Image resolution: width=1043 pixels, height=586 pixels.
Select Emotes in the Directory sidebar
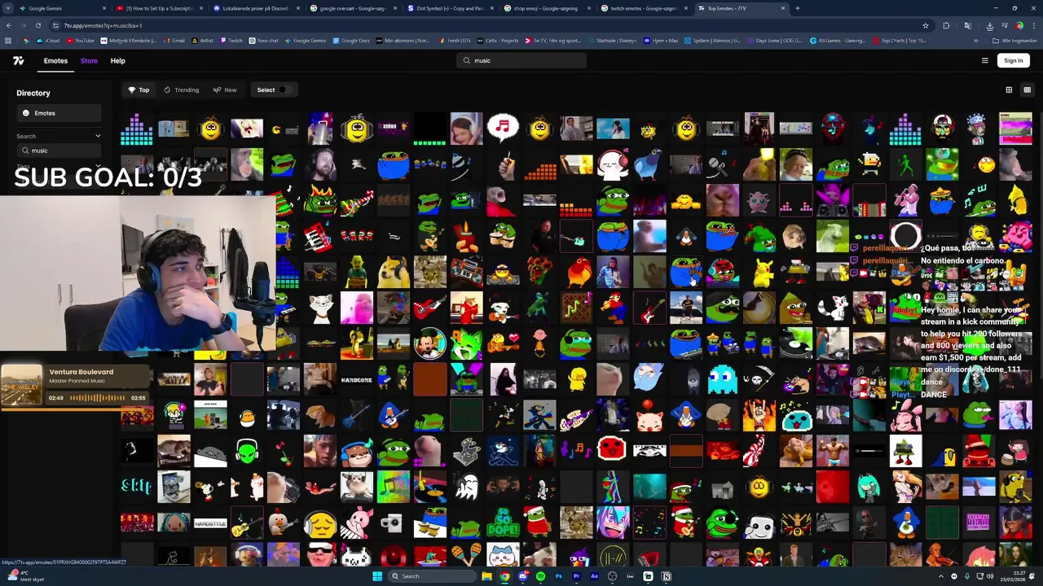[x=59, y=113]
